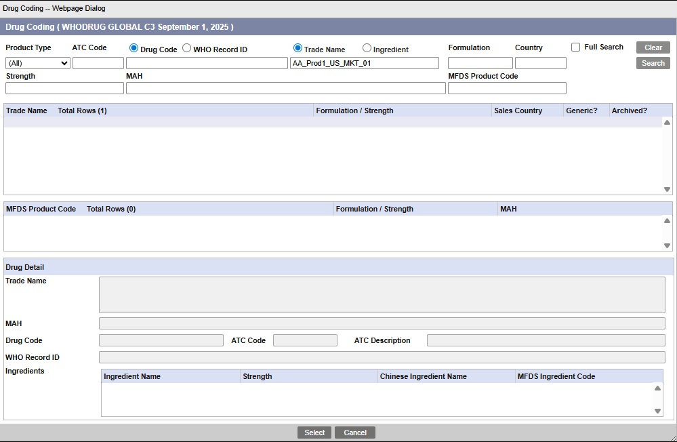Click the Clear button
The width and height of the screenshot is (677, 442).
click(653, 47)
